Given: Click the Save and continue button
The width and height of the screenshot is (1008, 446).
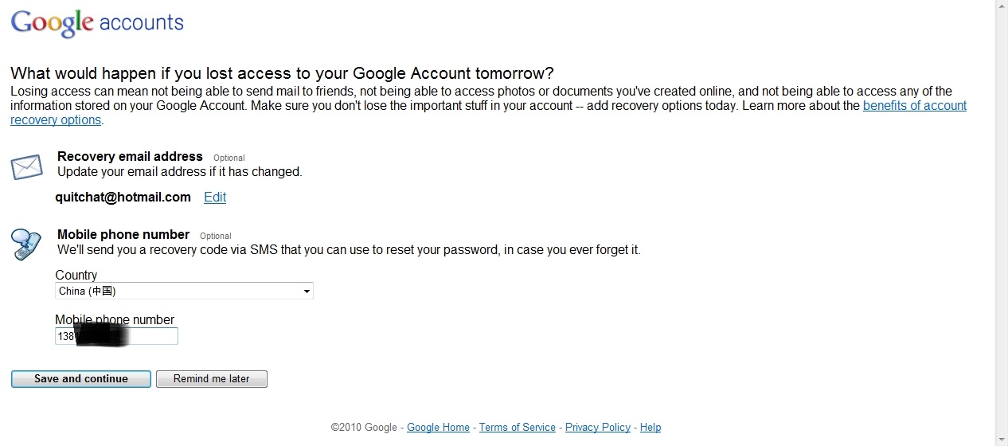Looking at the screenshot, I should (x=81, y=379).
